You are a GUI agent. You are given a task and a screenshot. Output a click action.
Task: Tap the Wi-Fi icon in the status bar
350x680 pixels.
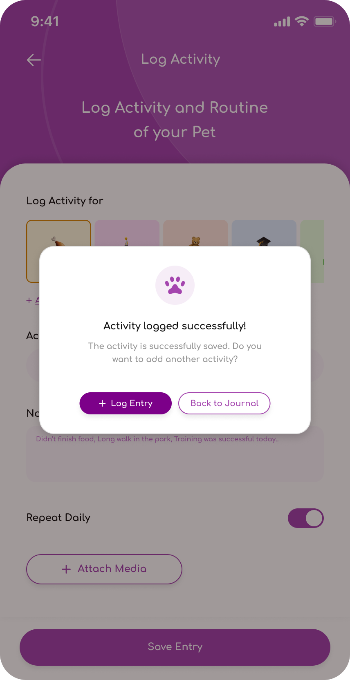pos(302,21)
